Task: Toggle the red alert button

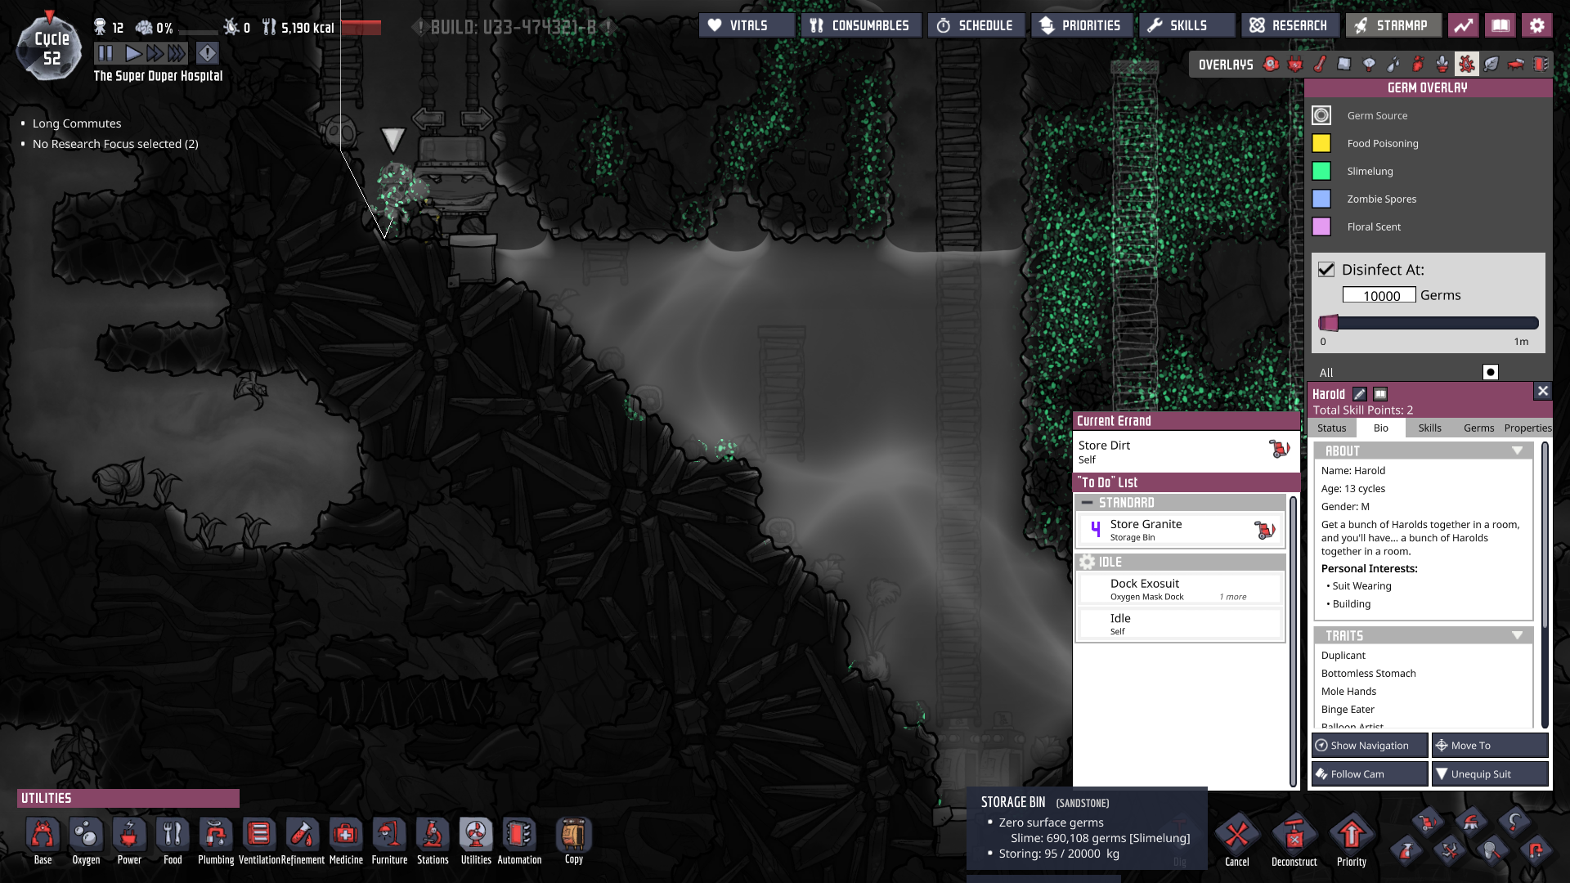Action: (x=207, y=54)
